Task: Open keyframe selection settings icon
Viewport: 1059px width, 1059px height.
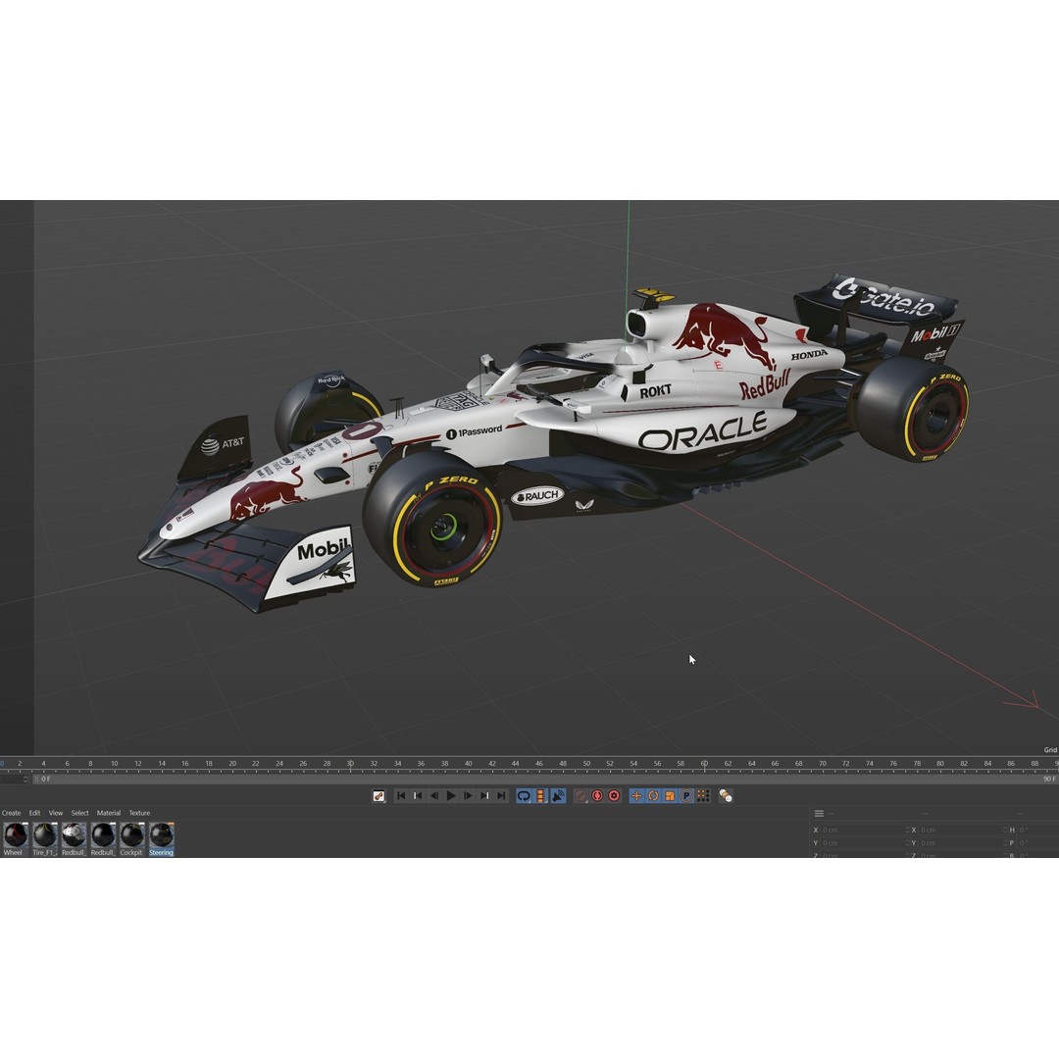Action: pos(614,796)
